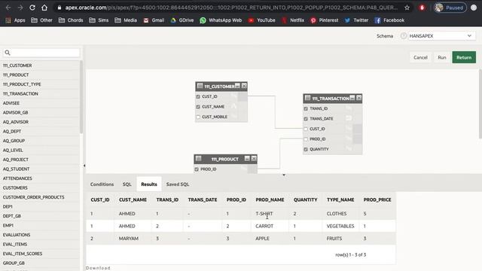Reload the page with refresh icon
482x271 pixels.
click(32, 8)
